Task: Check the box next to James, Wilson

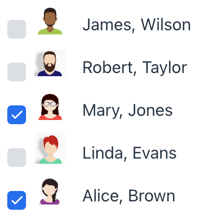Action: tap(17, 29)
